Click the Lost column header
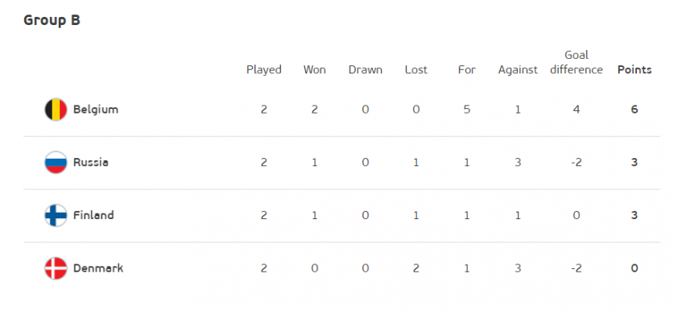This screenshot has height=311, width=678. point(416,69)
